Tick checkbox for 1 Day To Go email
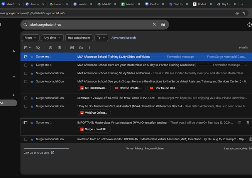Screen dimensions: 252x178 click(x=26, y=106)
